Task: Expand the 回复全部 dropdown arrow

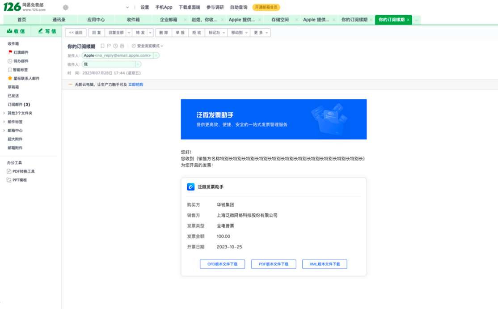Action: pos(129,32)
